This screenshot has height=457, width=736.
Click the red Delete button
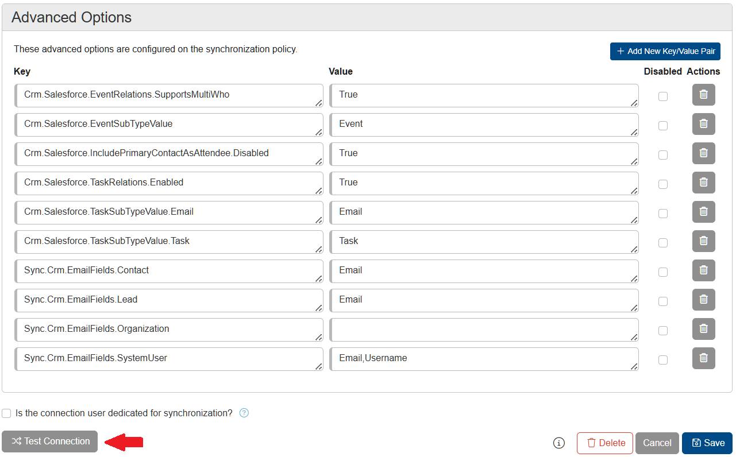(604, 443)
